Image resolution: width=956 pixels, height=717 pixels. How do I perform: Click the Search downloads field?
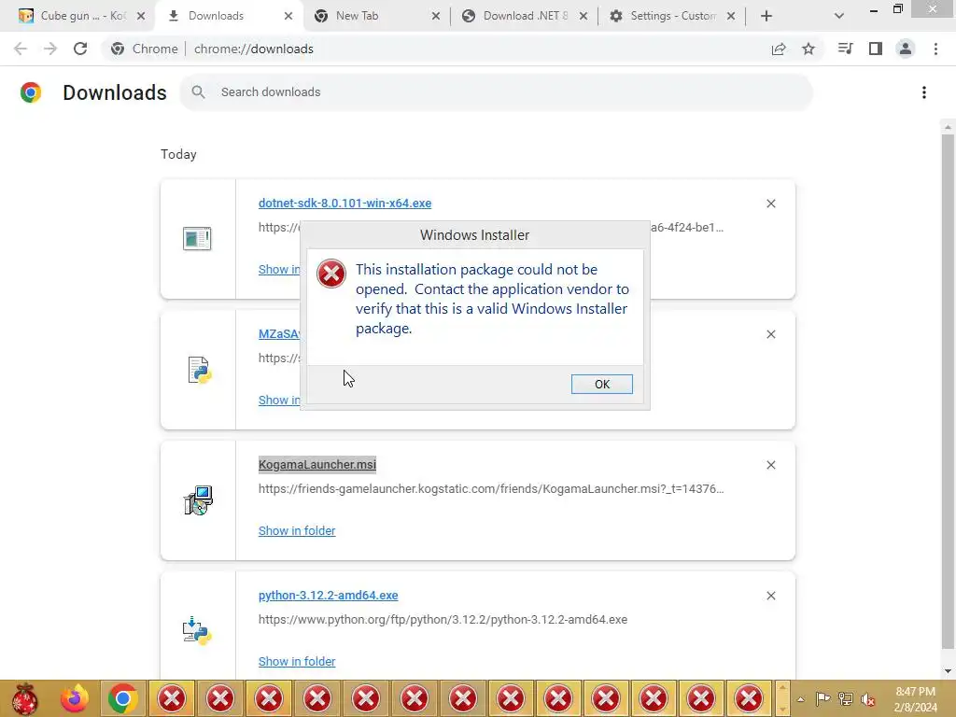coord(496,92)
